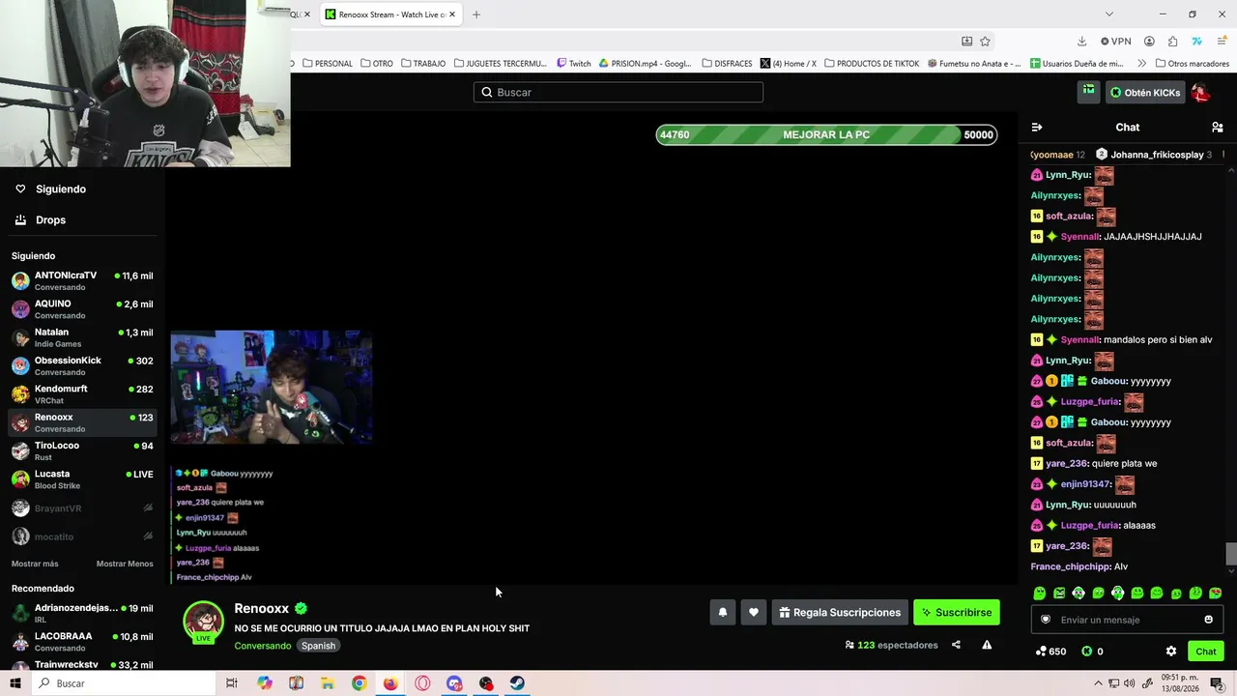1237x696 pixels.
Task: Open Kendomurft channel in sidebar
Action: (x=82, y=393)
